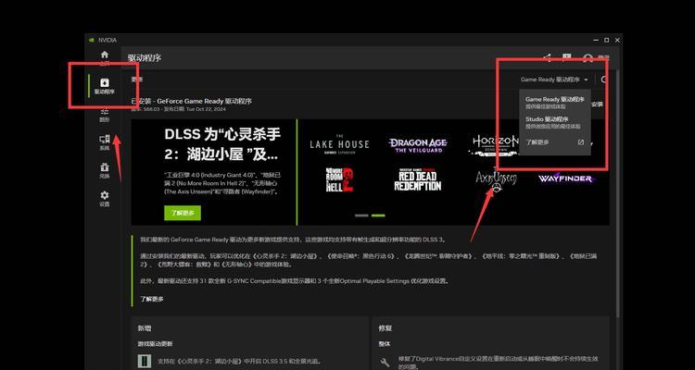
Task: Click the game icon in 游戏驱动更新 row
Action: [144, 361]
